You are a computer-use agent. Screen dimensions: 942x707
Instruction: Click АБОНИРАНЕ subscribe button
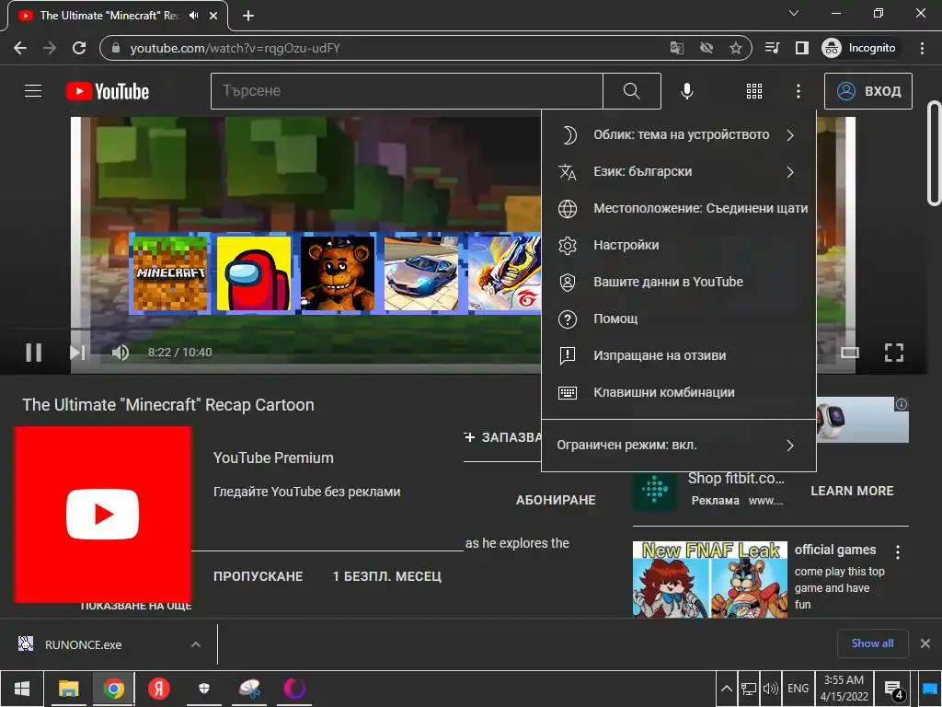pos(556,500)
